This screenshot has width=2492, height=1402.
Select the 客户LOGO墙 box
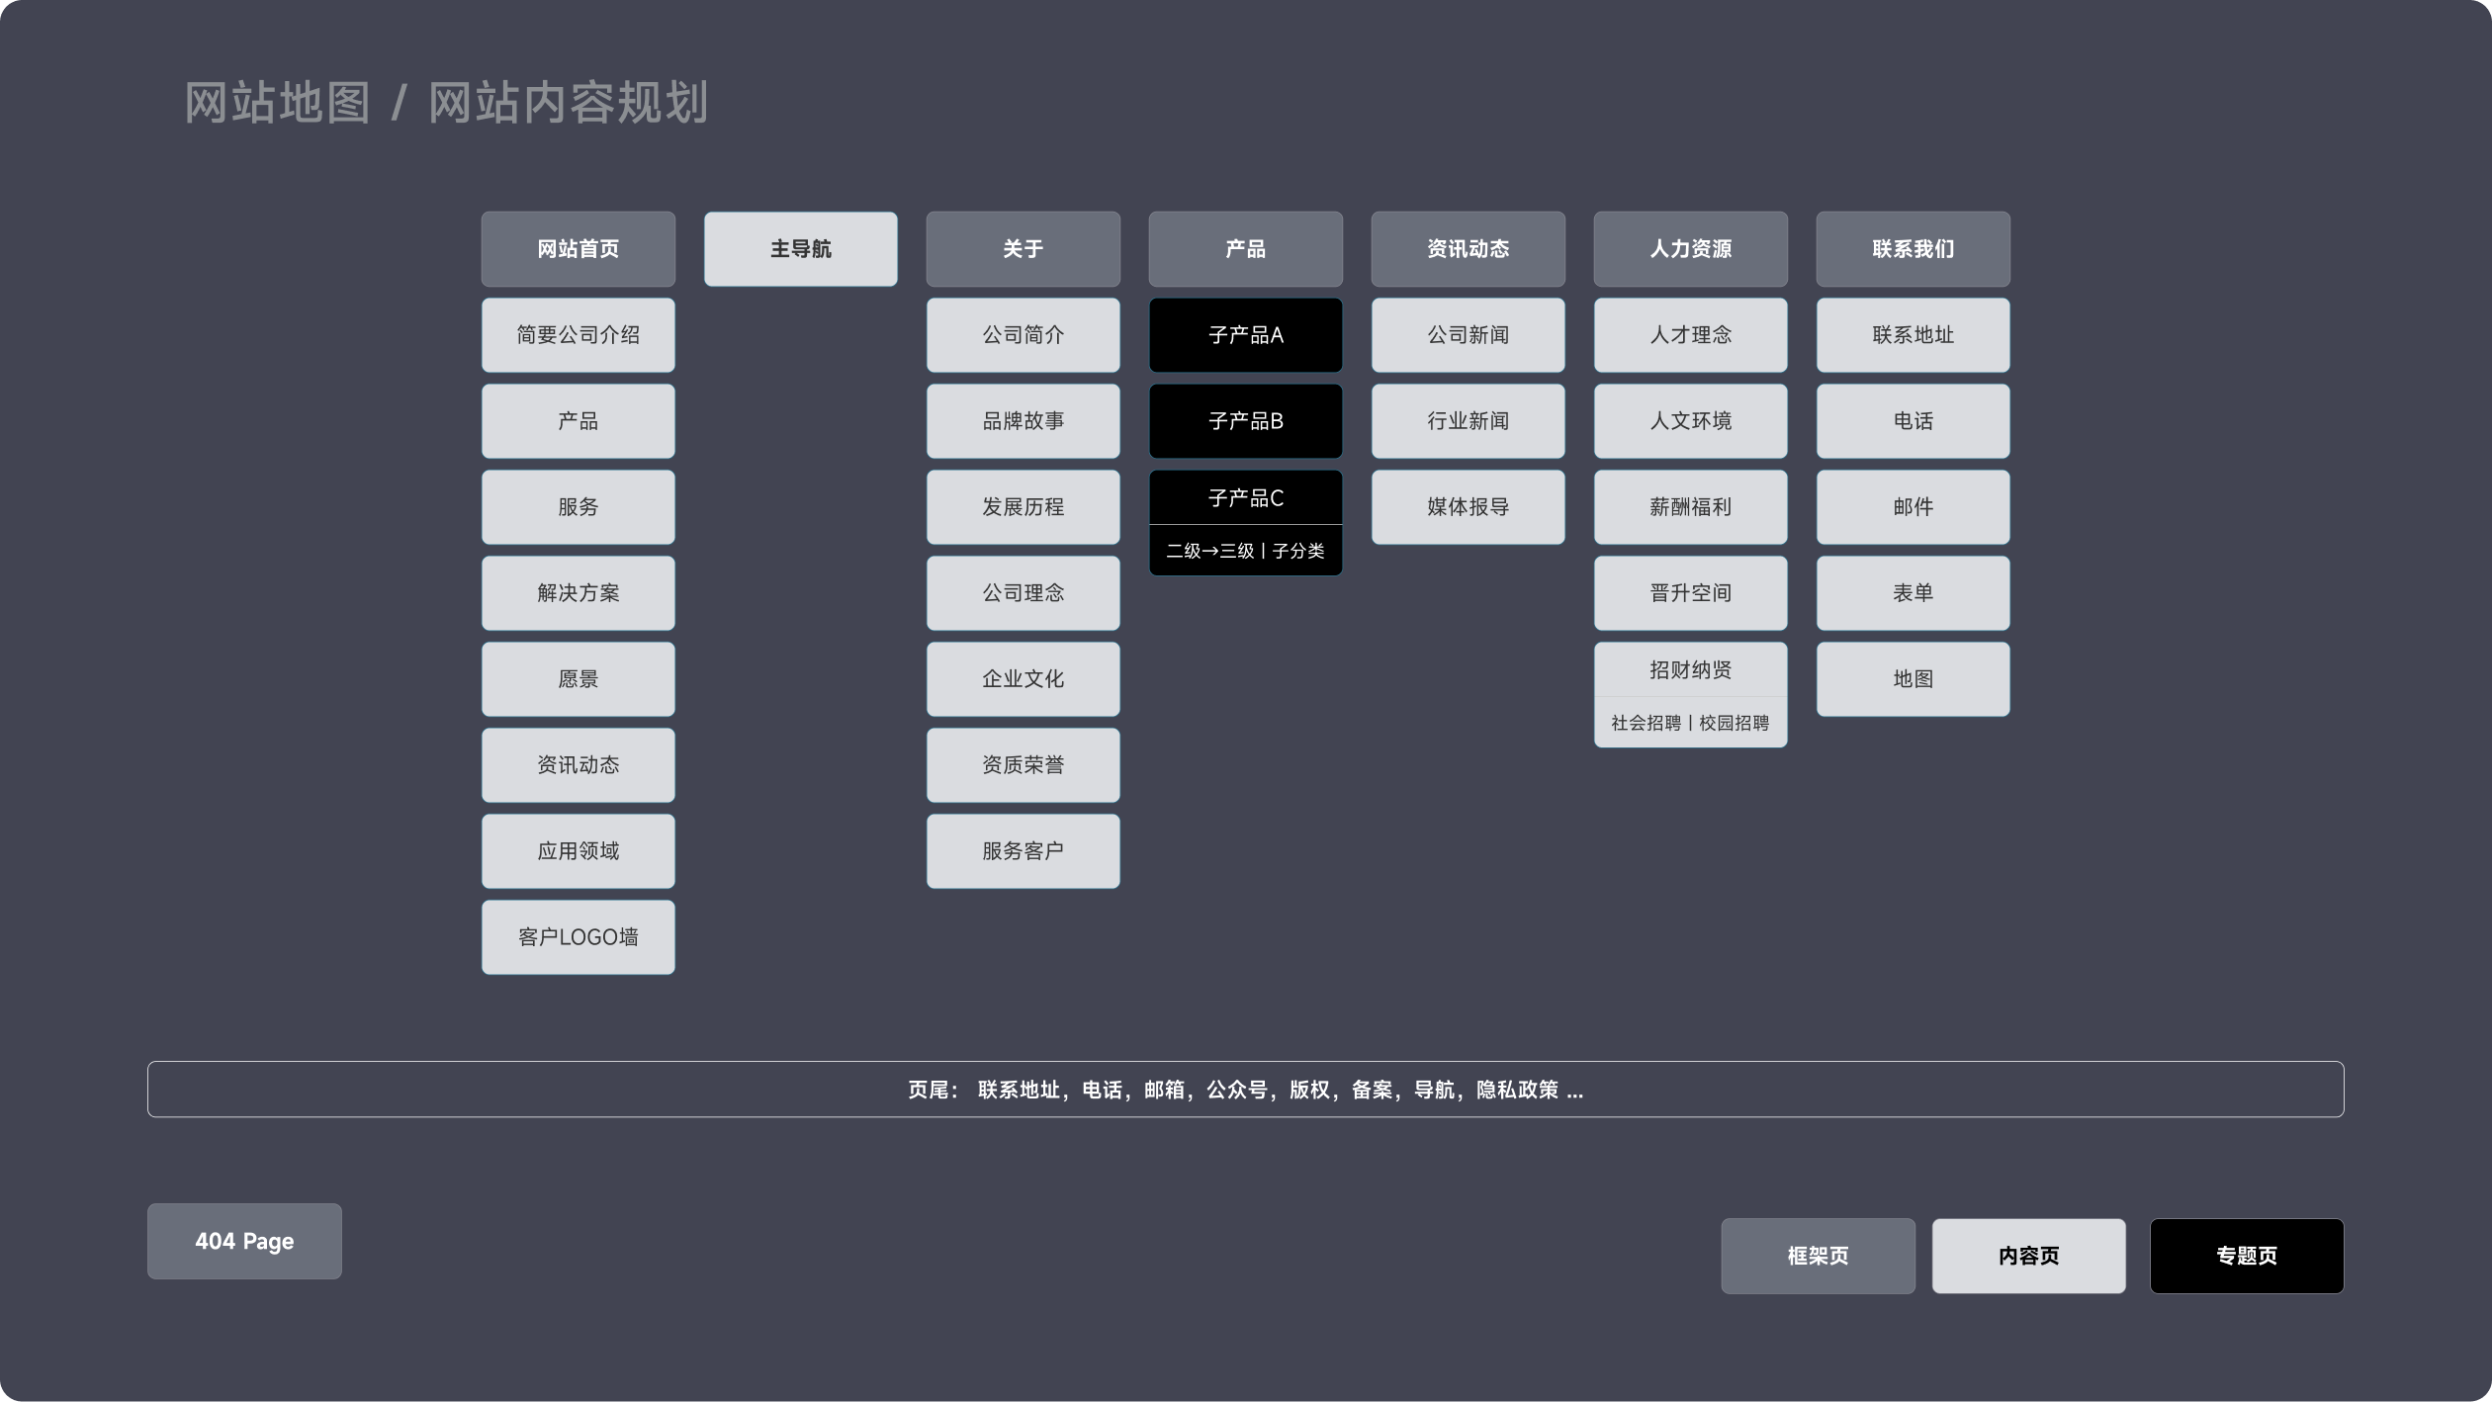coord(578,936)
